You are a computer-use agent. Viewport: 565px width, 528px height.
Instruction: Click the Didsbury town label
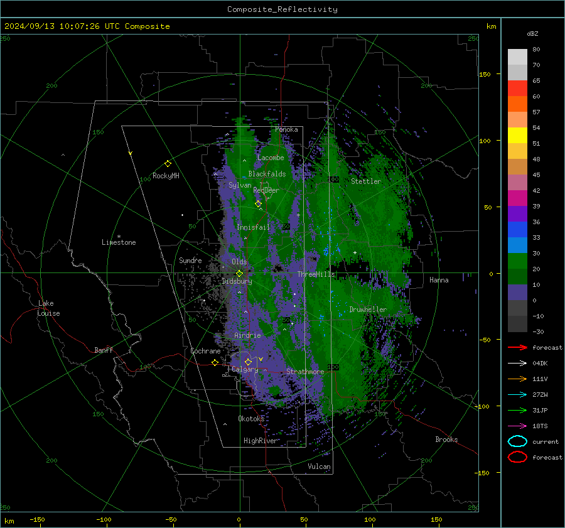pos(237,281)
